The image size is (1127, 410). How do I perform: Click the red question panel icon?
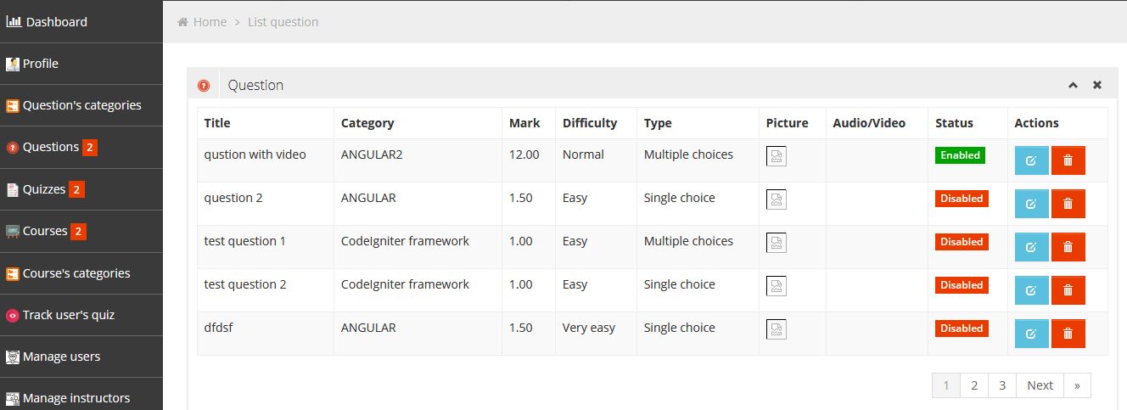pyautogui.click(x=204, y=85)
